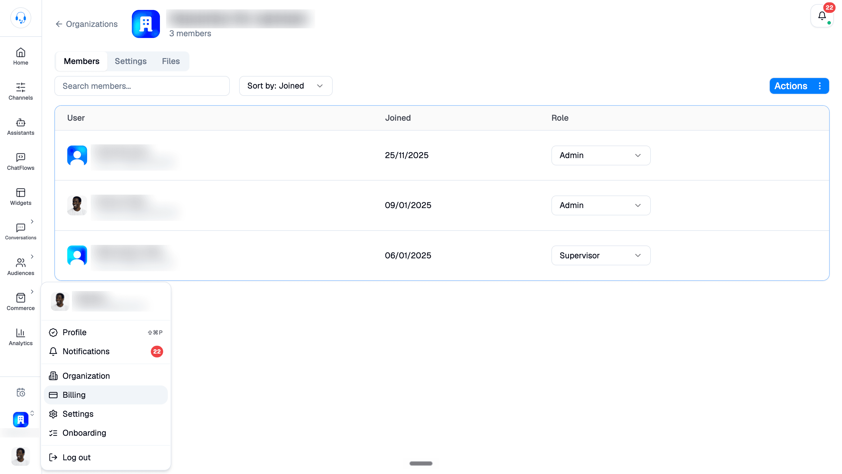Click the Actions three-dot menu icon
The image size is (842, 474).
point(820,86)
